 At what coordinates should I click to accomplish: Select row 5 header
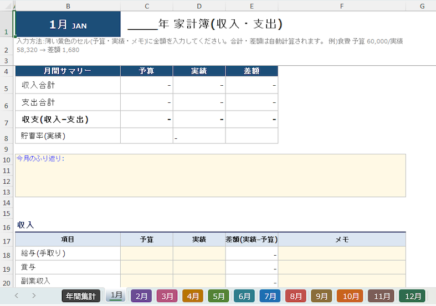click(x=6, y=85)
